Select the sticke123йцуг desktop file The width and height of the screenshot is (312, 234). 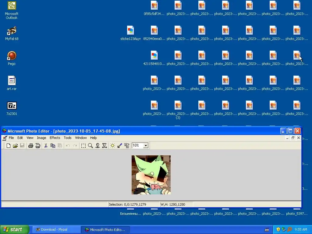pos(130,34)
